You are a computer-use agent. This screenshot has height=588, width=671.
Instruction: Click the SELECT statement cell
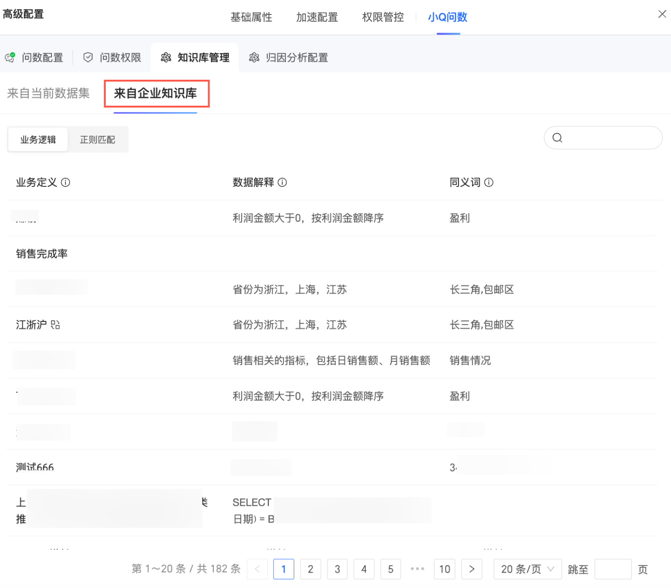pos(332,511)
